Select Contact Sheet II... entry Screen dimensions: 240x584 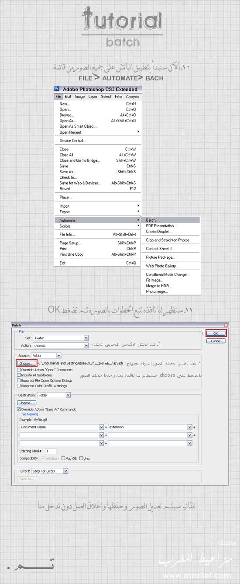(x=171, y=249)
